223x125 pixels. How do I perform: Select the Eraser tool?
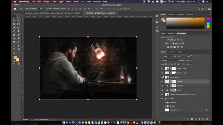[18, 35]
